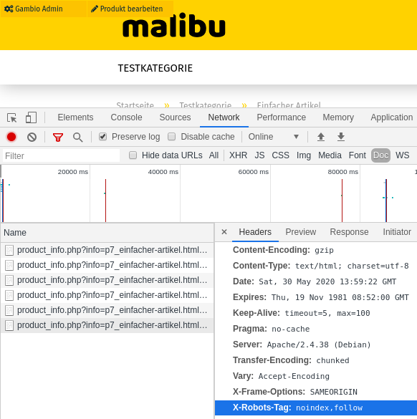Screen dimensions: 417x419
Task: Filter requests by JS type
Action: [x=259, y=155]
